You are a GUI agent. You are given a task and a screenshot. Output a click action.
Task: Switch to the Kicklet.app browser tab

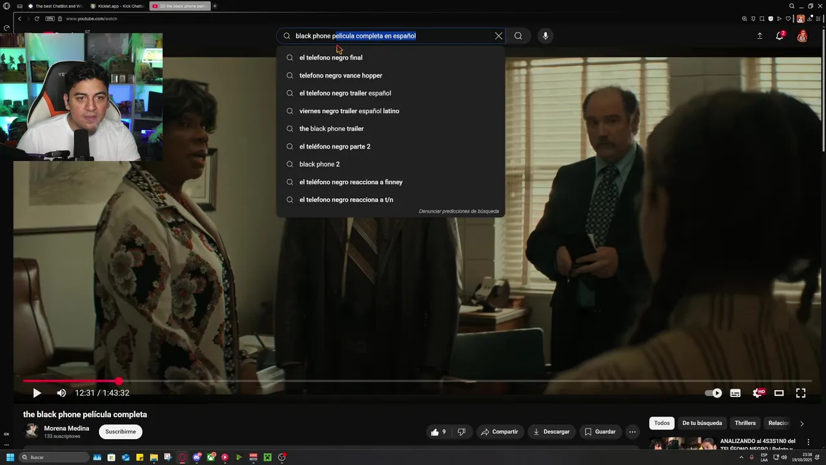117,6
